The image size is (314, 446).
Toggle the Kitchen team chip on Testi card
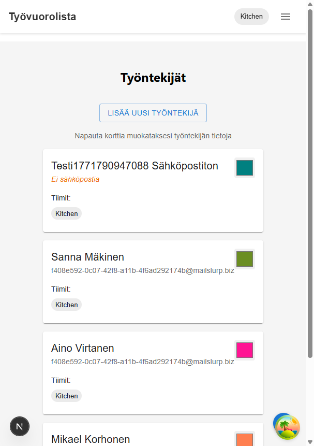pyautogui.click(x=66, y=213)
